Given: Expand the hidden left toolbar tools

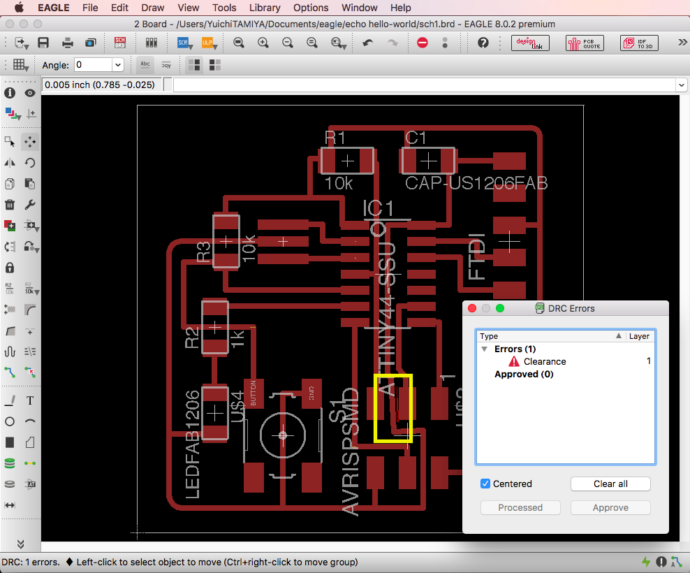Looking at the screenshot, I should click(x=20, y=544).
